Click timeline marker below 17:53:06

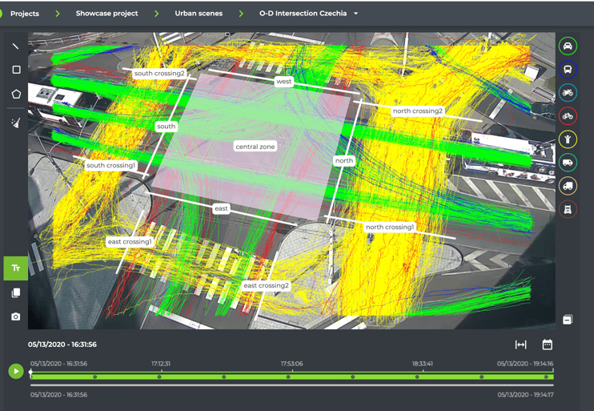click(x=288, y=377)
